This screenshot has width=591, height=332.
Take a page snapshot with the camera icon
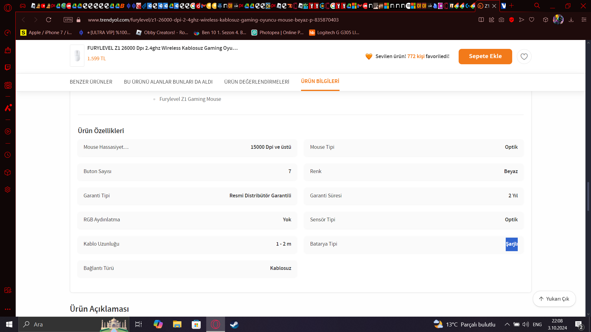pos(501,20)
